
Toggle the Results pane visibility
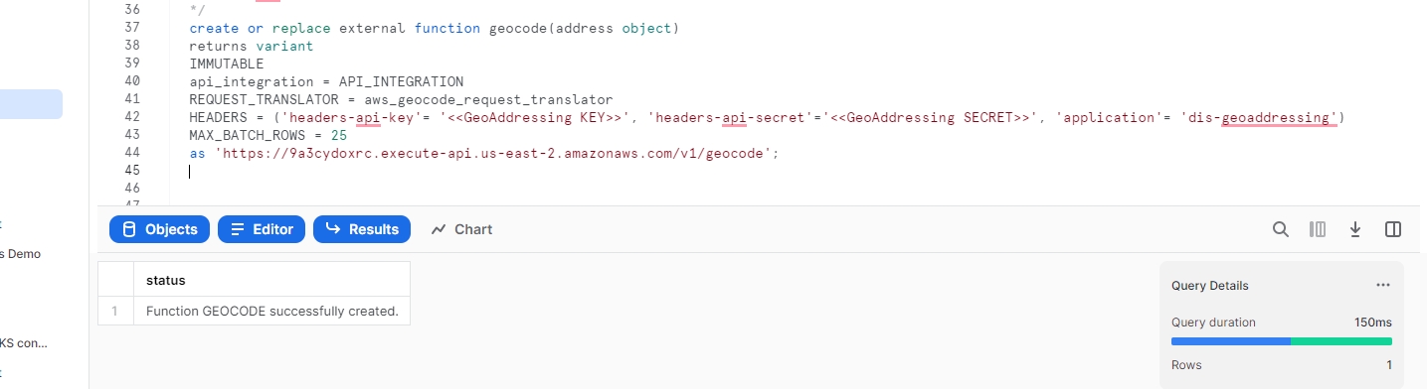click(x=362, y=229)
